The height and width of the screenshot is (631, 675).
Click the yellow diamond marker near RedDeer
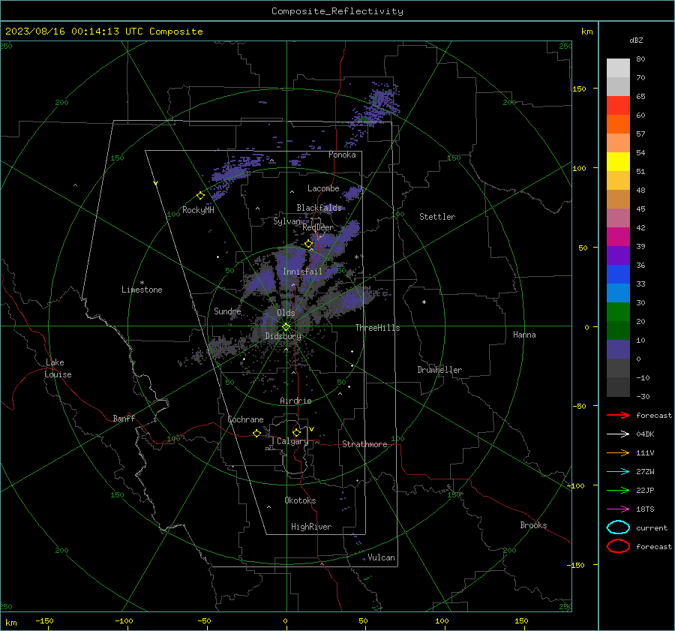coord(309,244)
